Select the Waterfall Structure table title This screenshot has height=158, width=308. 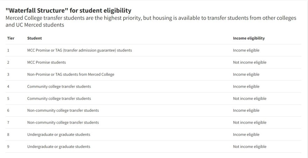[68, 11]
